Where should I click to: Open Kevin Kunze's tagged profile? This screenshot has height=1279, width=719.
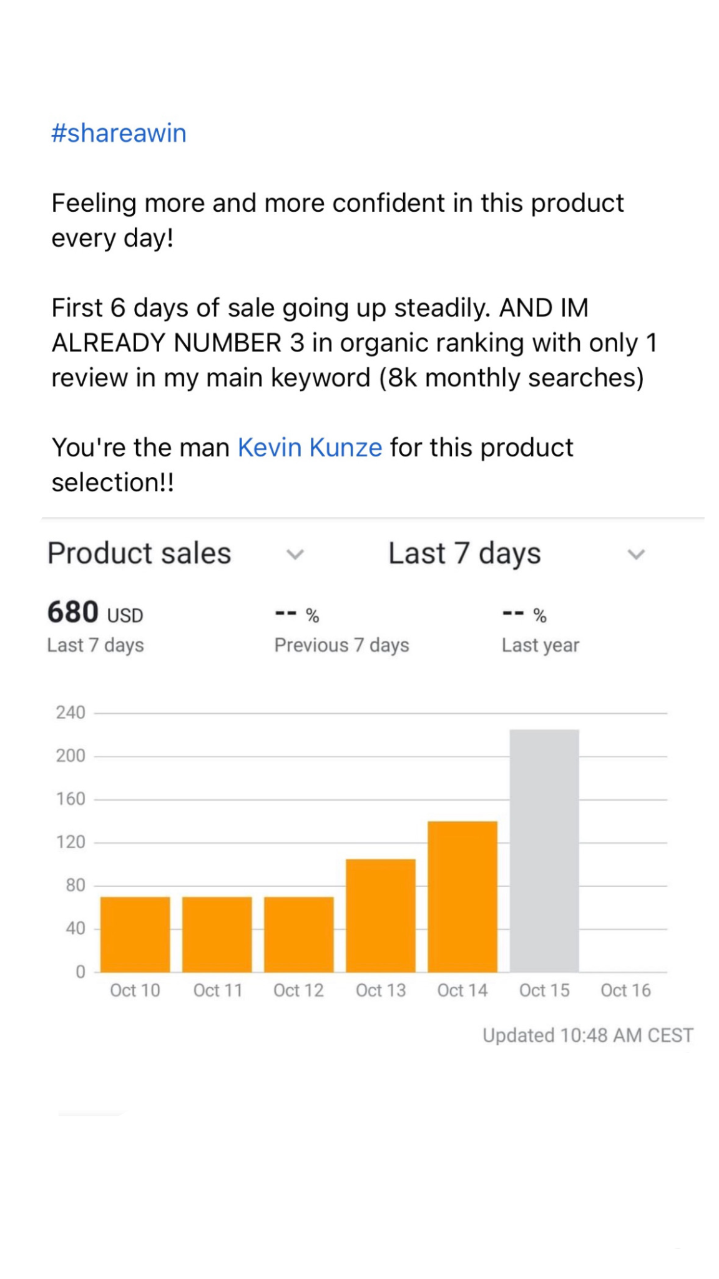[x=310, y=447]
